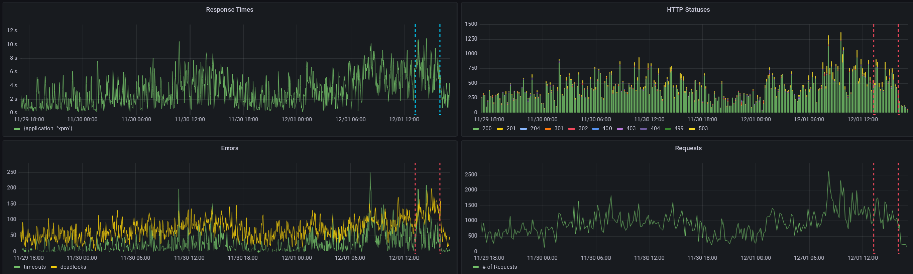Click the later annotation marker in HTTP Statuses
Viewport: 913px width, 274px height.
898,114
